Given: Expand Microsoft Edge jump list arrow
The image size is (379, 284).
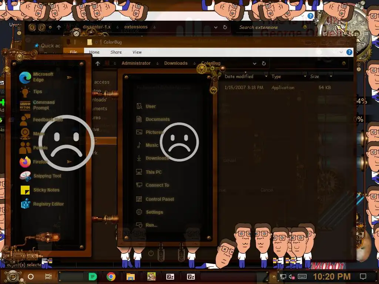Looking at the screenshot, I should click(x=69, y=77).
